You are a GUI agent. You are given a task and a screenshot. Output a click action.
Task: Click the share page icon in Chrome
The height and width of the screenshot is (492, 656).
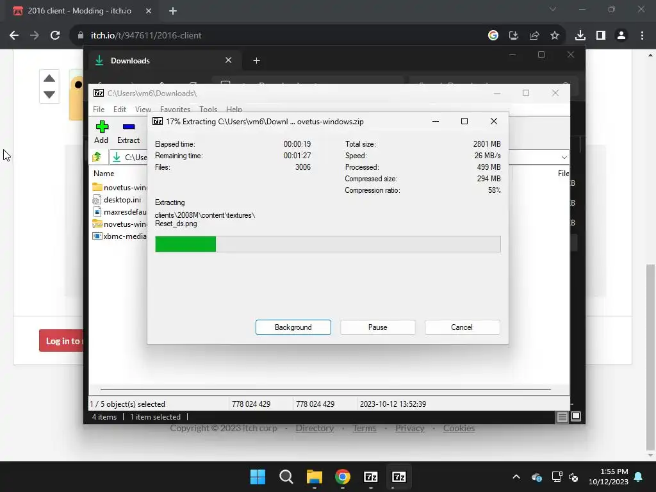coord(534,36)
